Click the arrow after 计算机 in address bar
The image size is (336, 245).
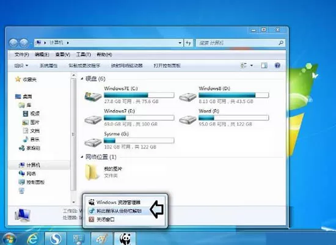(68, 43)
